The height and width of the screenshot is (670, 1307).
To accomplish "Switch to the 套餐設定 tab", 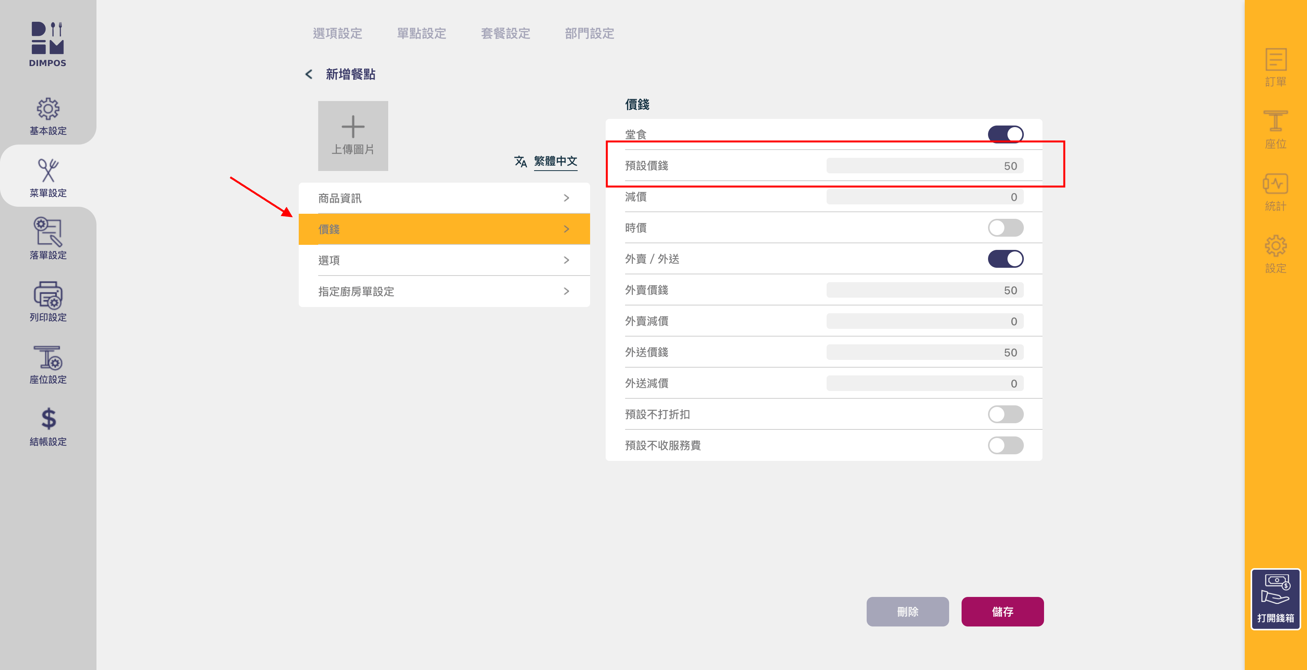I will click(x=505, y=33).
